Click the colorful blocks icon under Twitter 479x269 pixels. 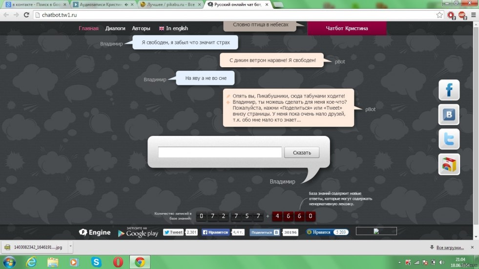[x=449, y=164]
